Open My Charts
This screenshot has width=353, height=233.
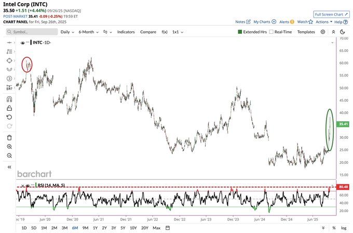click(265, 22)
